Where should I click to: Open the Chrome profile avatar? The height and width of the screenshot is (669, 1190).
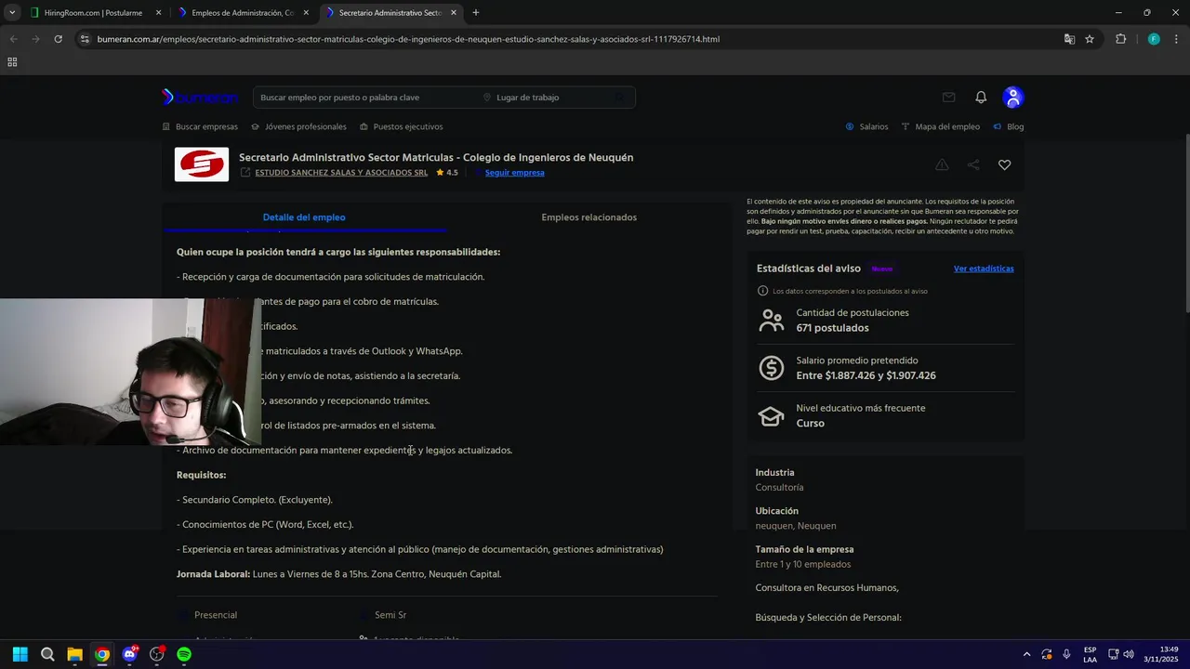click(x=1154, y=39)
